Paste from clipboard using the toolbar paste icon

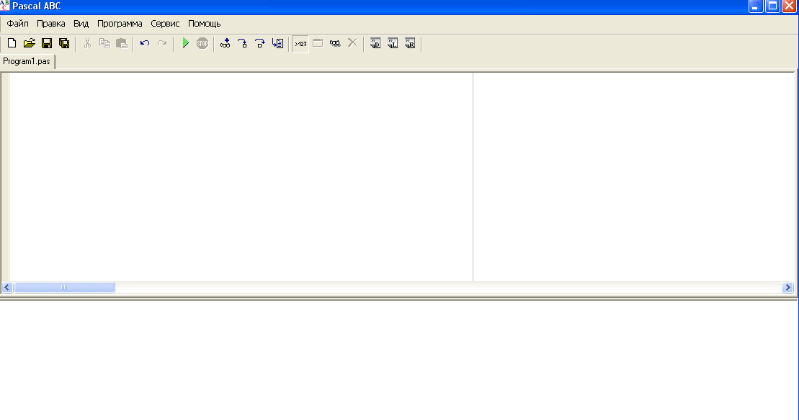122,43
